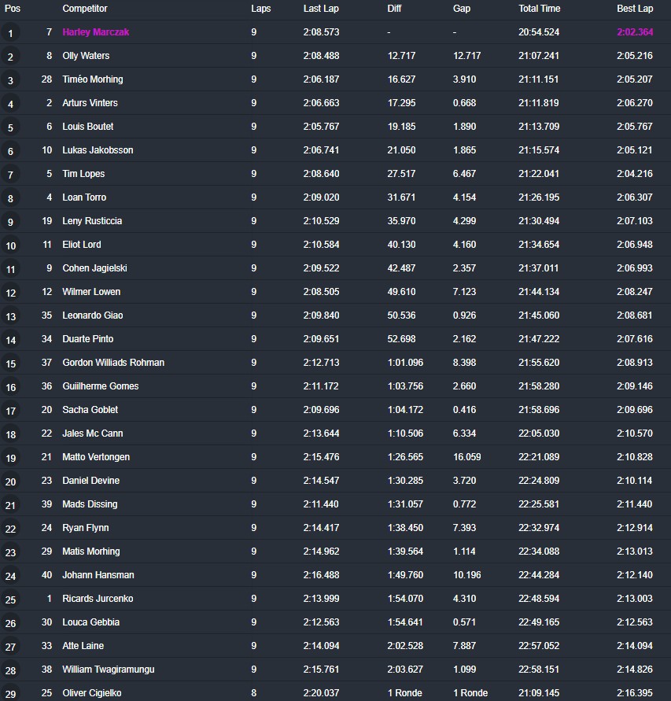Select Oliver Cigielko's row
Viewport: 671px width, 701px height.
(92, 693)
